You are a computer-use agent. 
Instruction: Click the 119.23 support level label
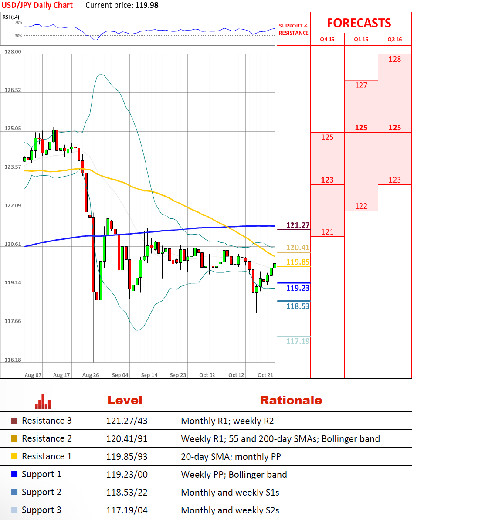click(298, 288)
